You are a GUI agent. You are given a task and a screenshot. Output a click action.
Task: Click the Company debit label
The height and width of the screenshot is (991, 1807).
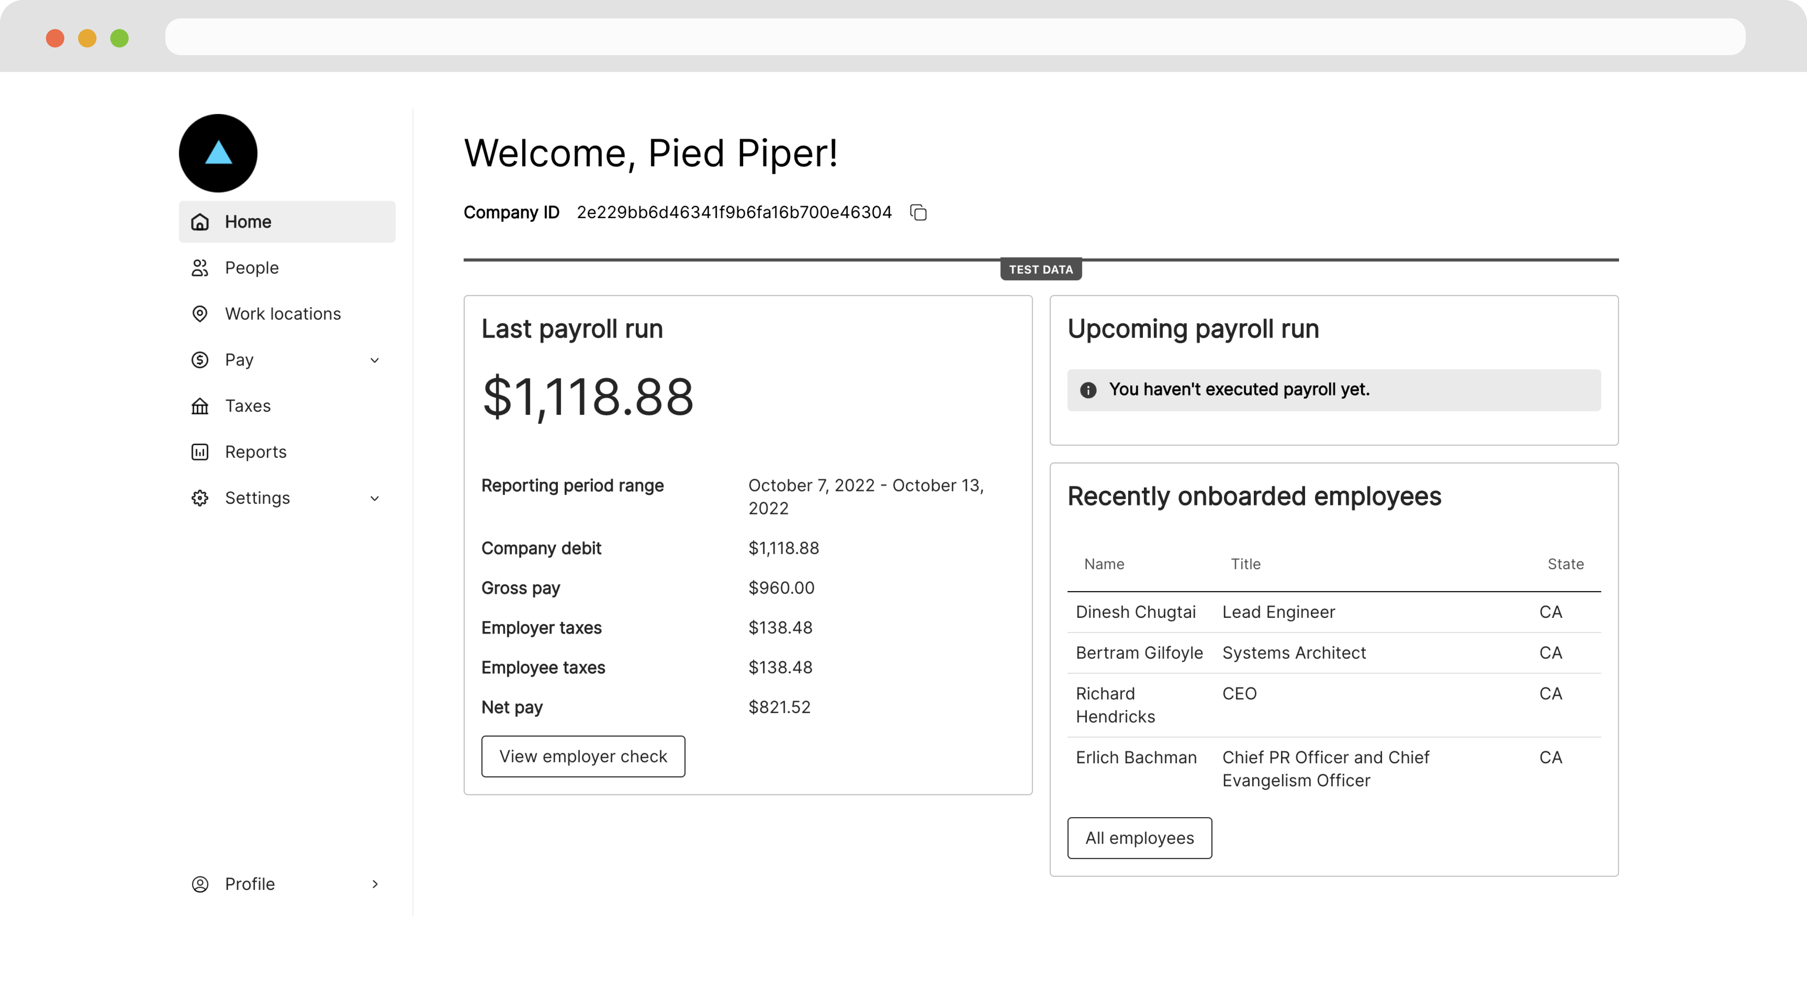click(542, 548)
